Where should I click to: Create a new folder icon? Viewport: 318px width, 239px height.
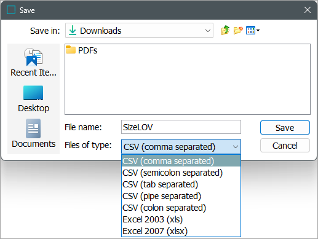(x=238, y=31)
